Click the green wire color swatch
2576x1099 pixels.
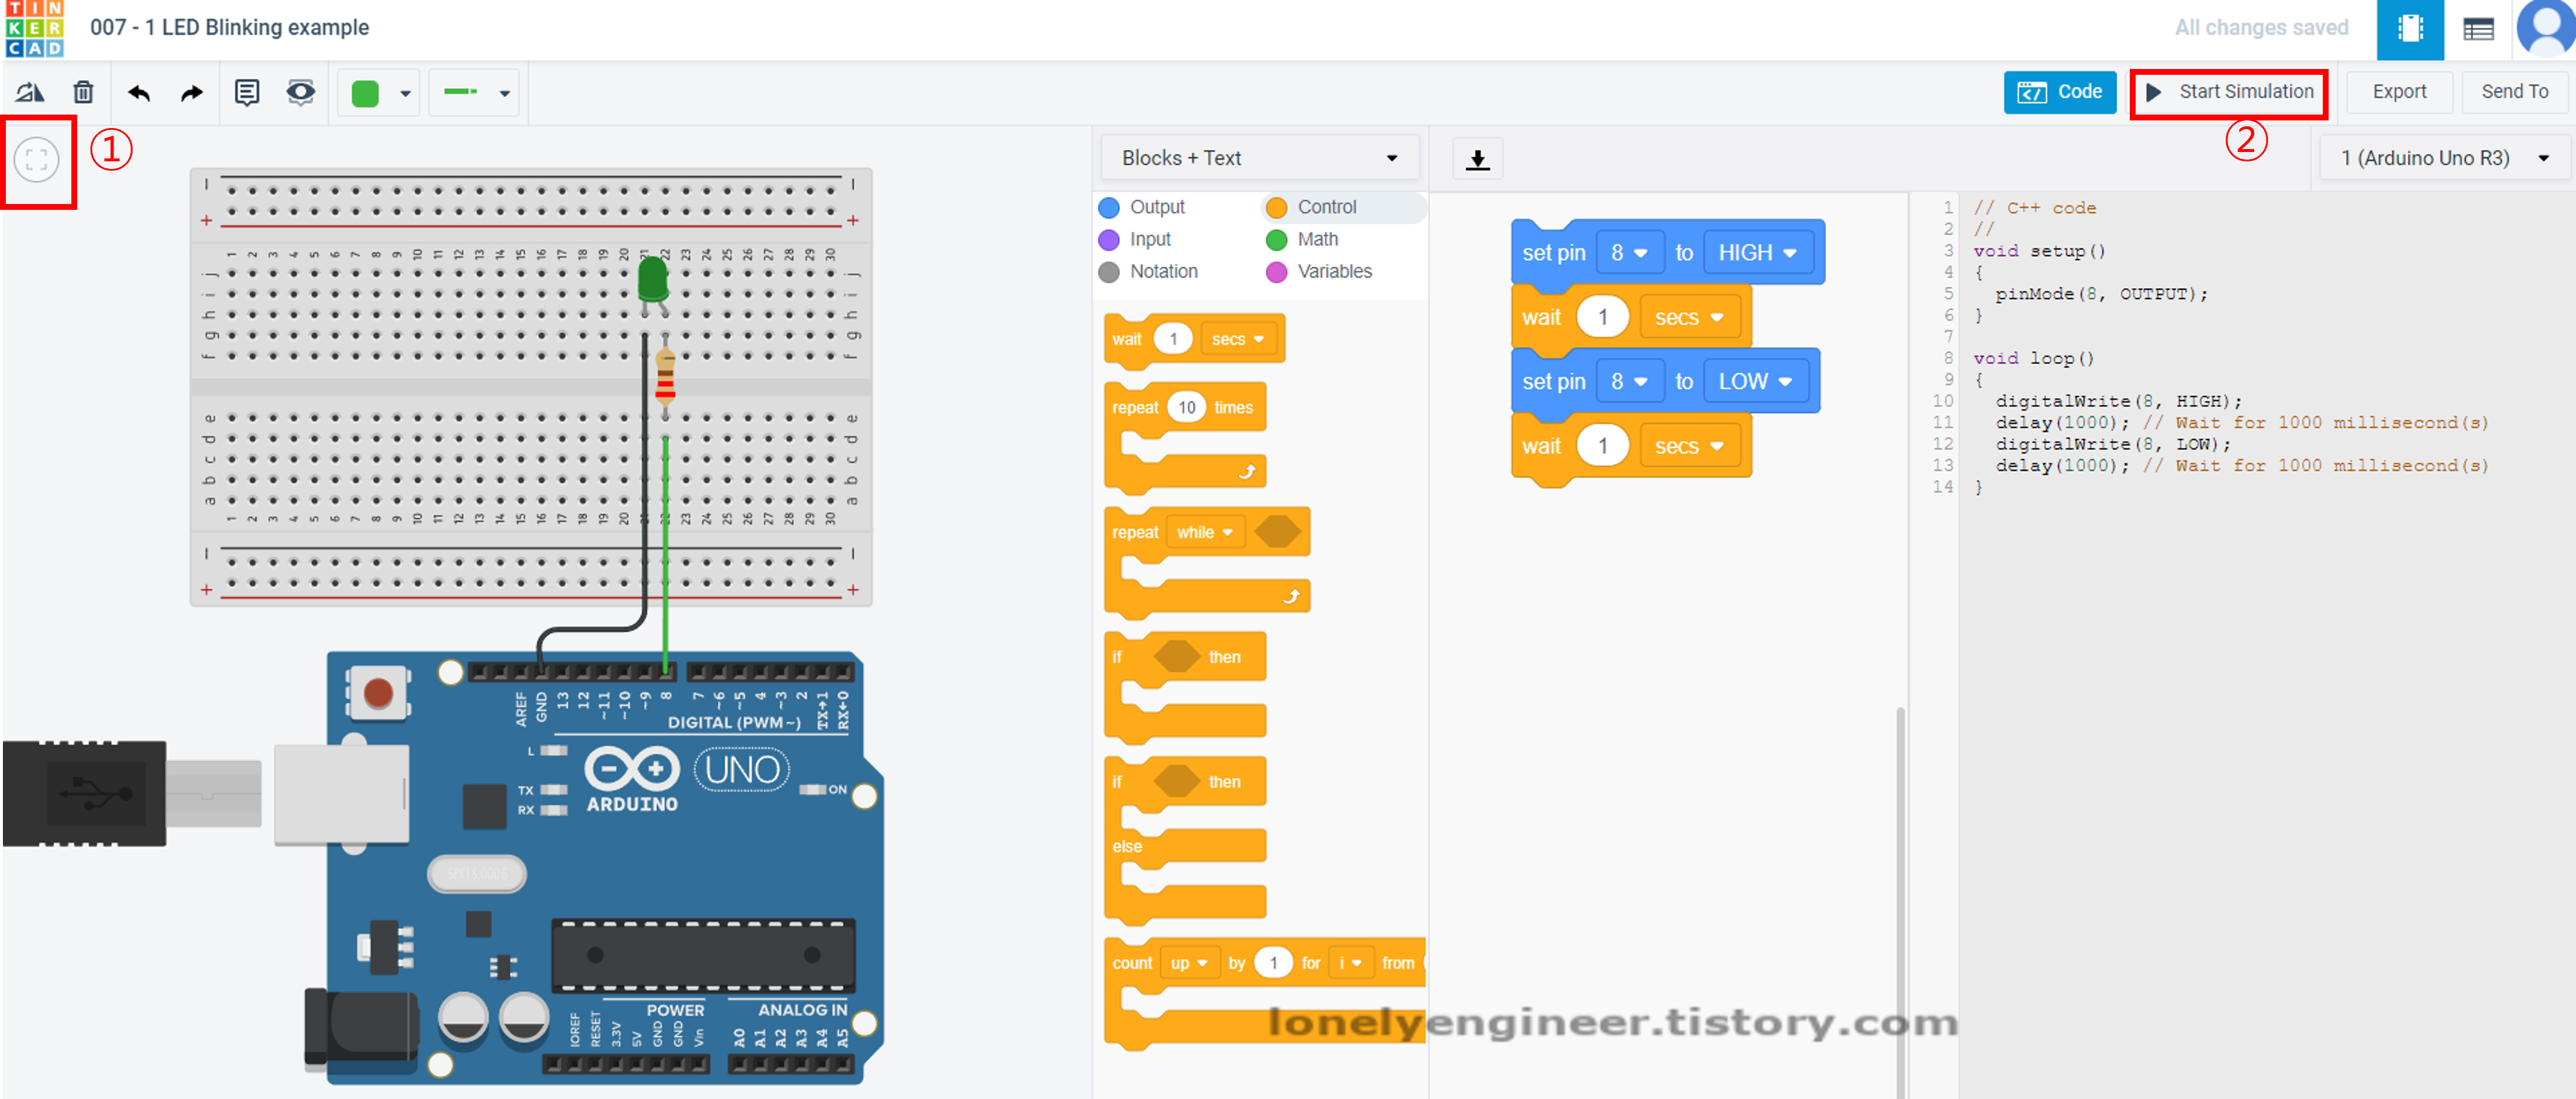coord(366,93)
